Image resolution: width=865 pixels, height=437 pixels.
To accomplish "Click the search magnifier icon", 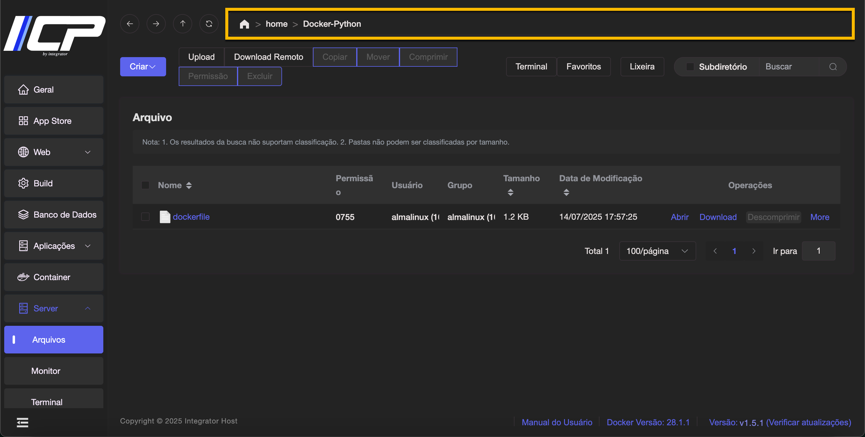I will (x=833, y=67).
